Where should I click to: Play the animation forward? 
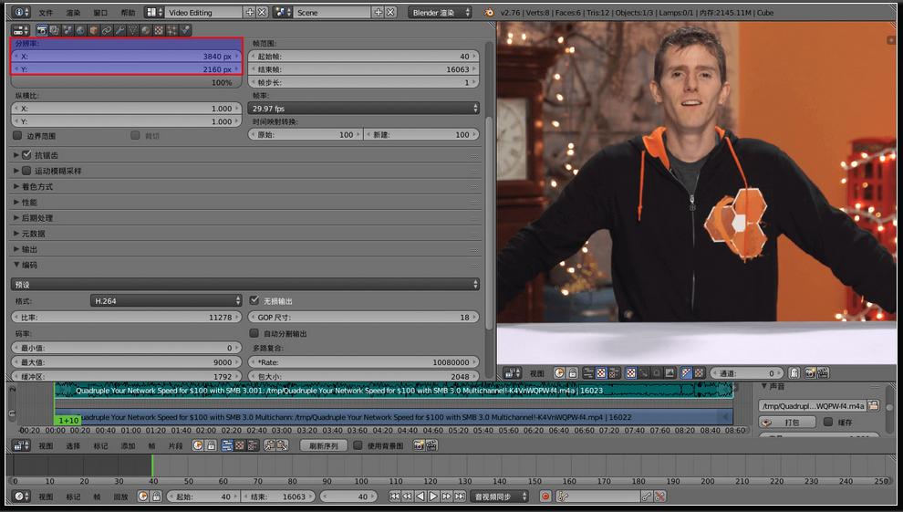(x=433, y=496)
